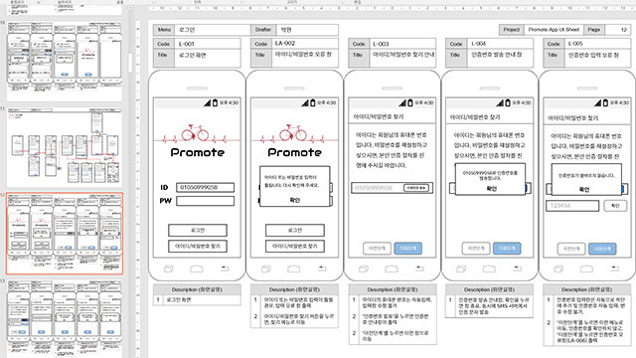Click ID field showing 01050999058 on L-001

click(206, 188)
